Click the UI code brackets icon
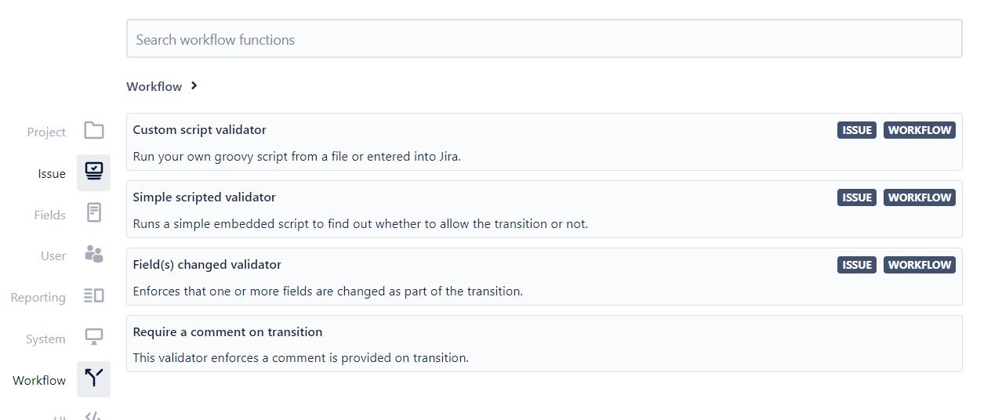Image resolution: width=1002 pixels, height=420 pixels. (93, 415)
